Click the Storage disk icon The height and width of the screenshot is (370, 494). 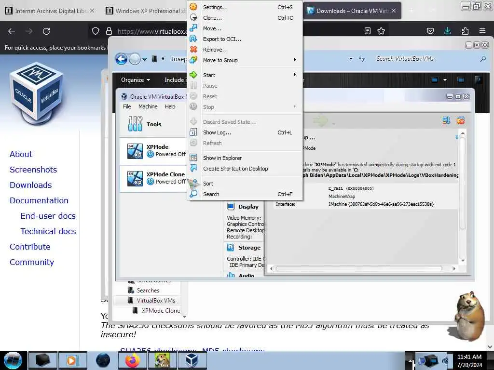231,248
